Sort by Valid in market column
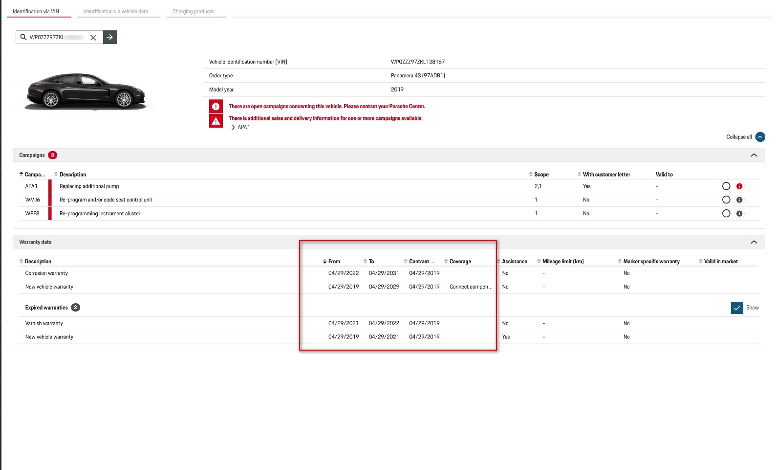The height and width of the screenshot is (470, 776). coord(718,262)
